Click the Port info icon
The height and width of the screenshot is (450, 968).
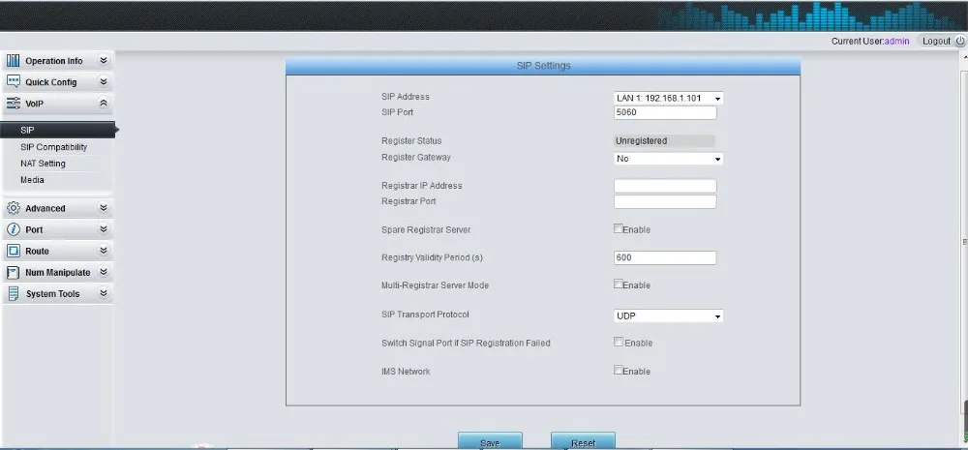tap(13, 229)
